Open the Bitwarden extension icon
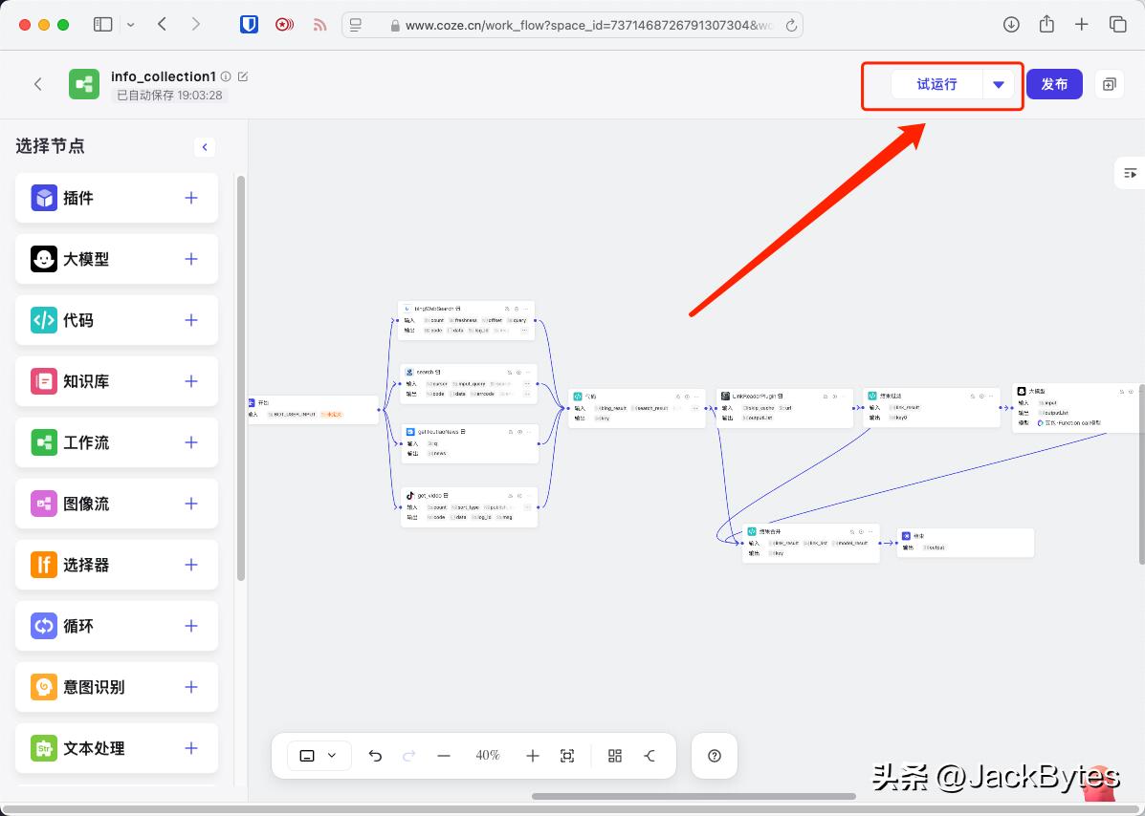This screenshot has height=816, width=1145. click(249, 25)
